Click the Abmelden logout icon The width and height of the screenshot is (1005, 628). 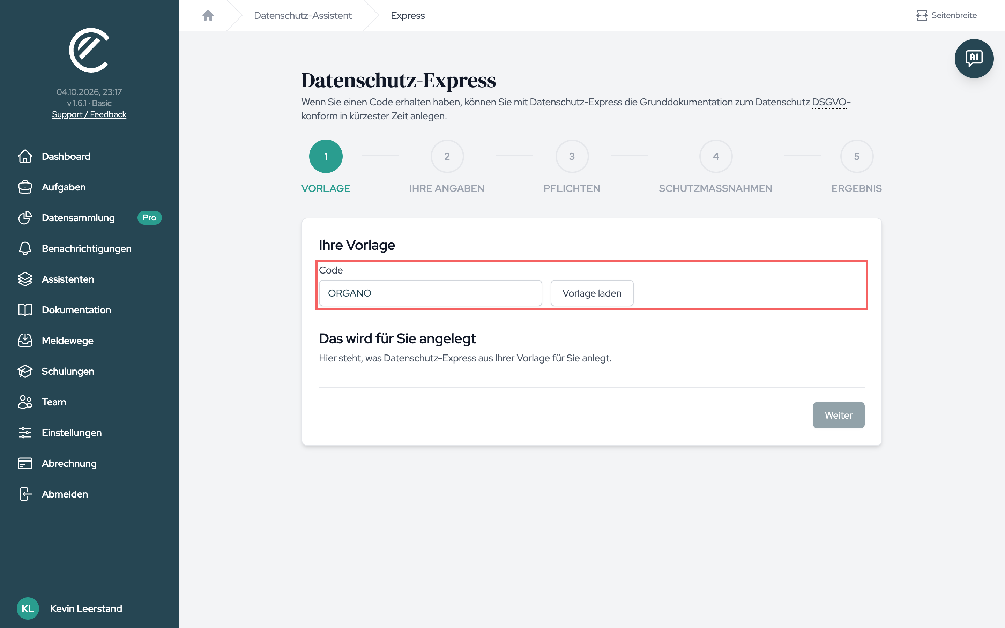[25, 494]
